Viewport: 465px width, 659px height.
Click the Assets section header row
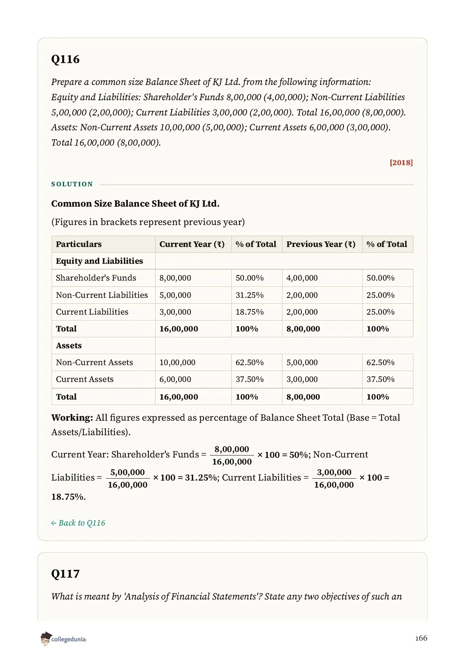point(232,346)
